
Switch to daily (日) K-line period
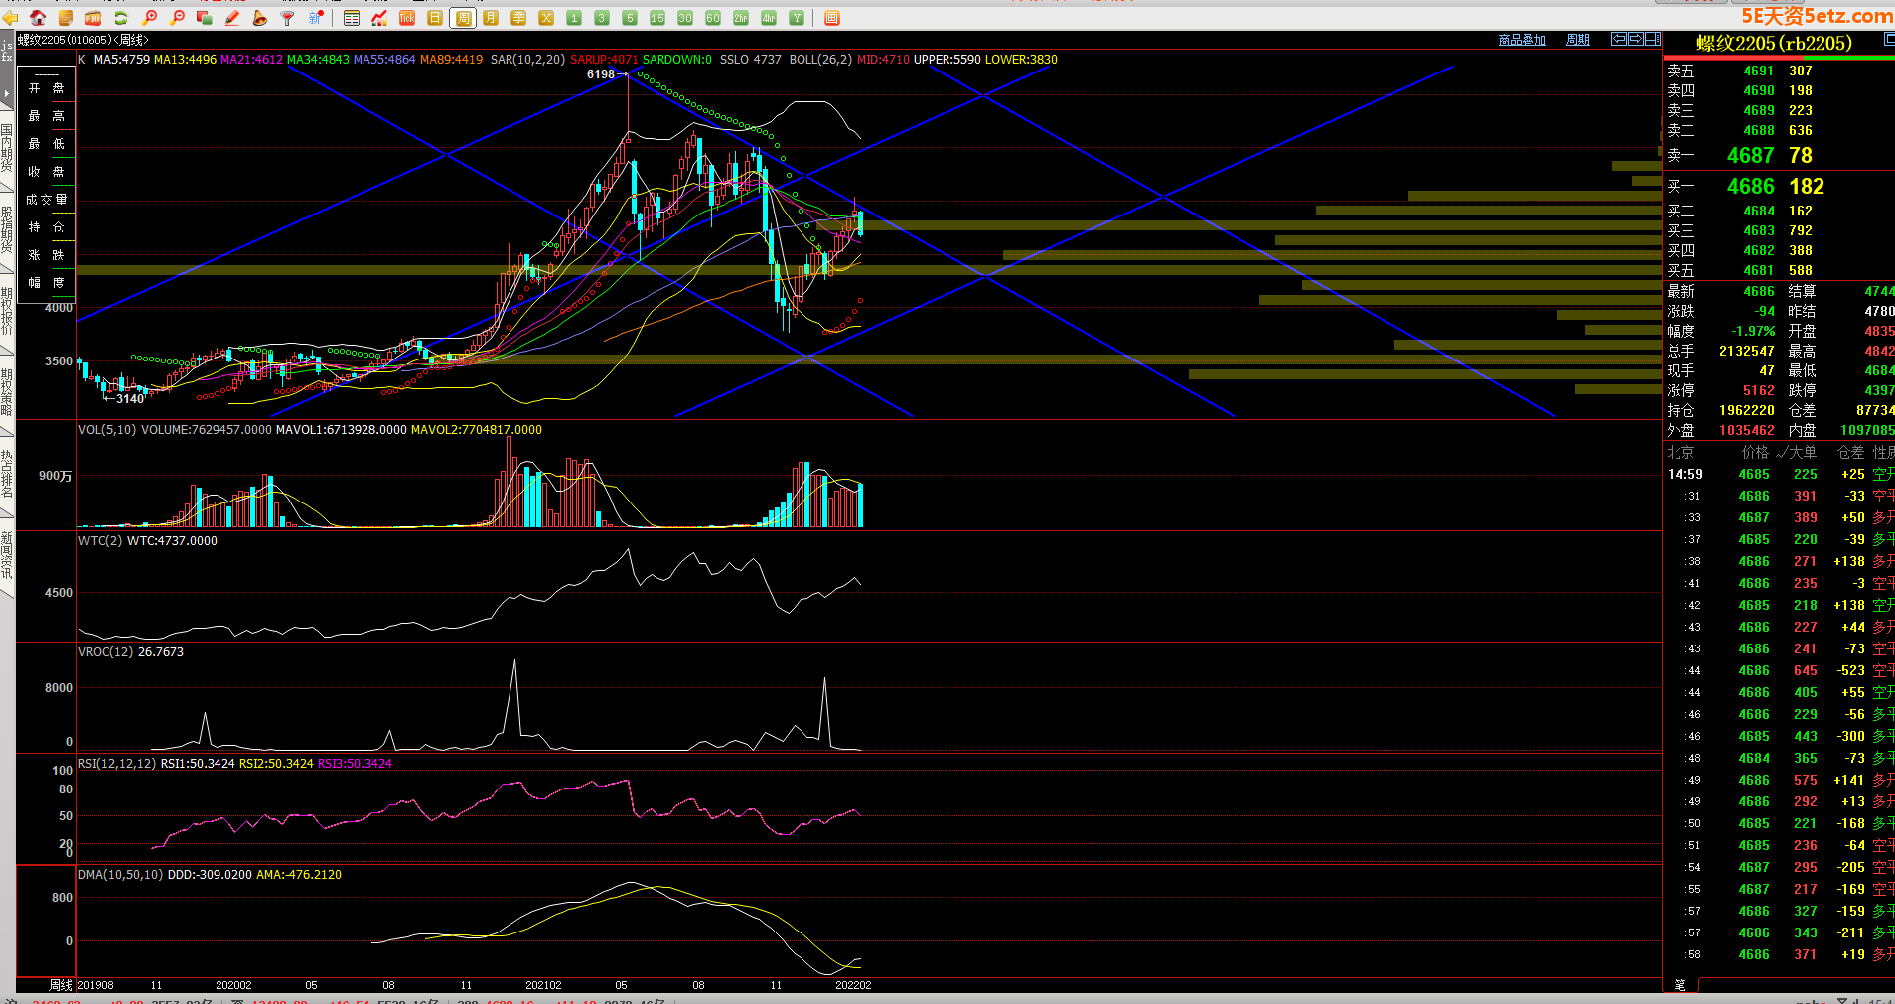tap(435, 18)
